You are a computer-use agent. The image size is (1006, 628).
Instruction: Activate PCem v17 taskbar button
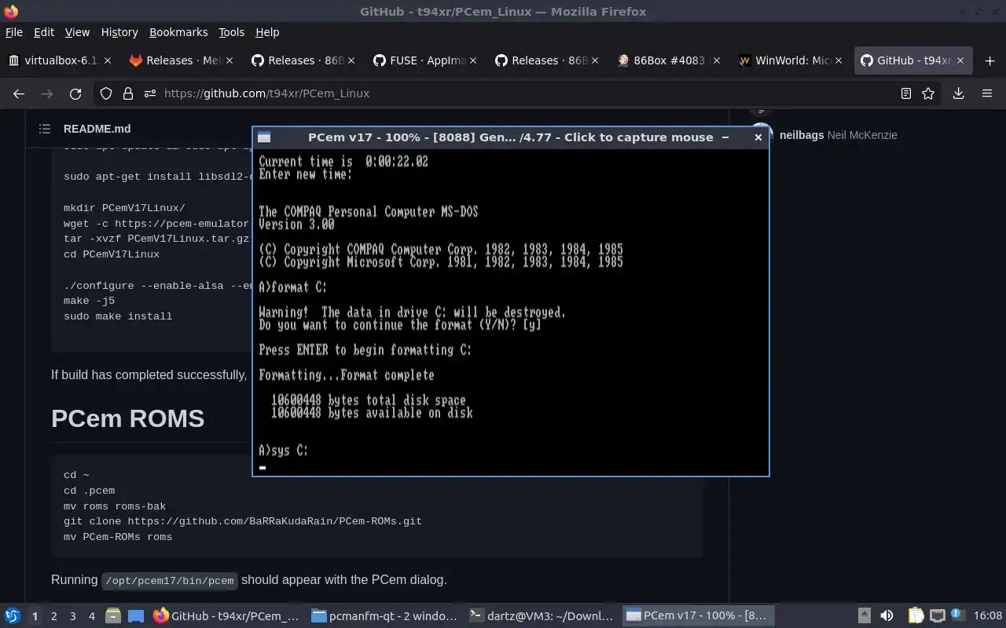tap(699, 616)
